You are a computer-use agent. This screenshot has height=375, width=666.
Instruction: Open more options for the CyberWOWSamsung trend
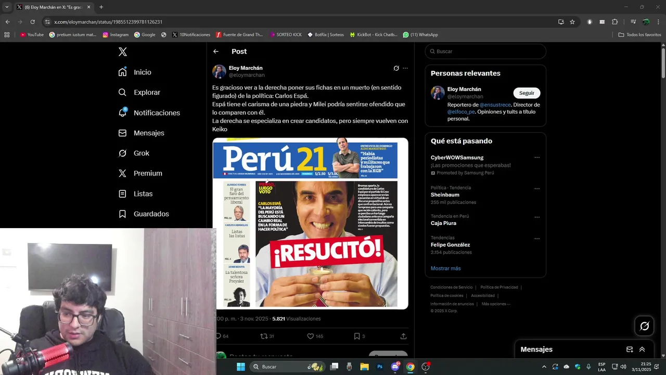click(x=537, y=157)
